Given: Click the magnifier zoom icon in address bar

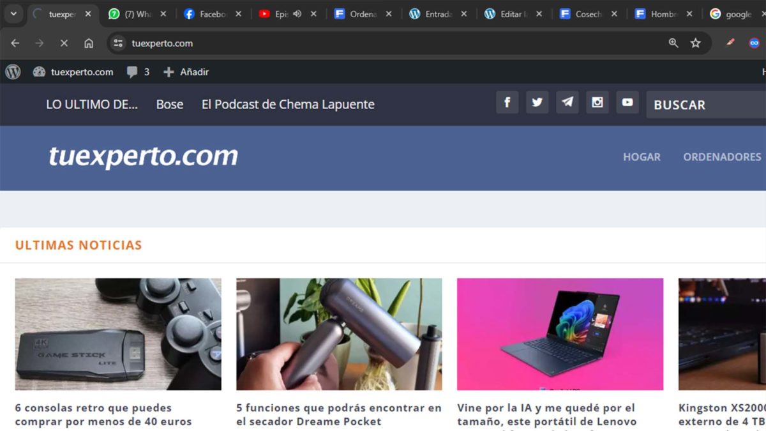Looking at the screenshot, I should 673,43.
